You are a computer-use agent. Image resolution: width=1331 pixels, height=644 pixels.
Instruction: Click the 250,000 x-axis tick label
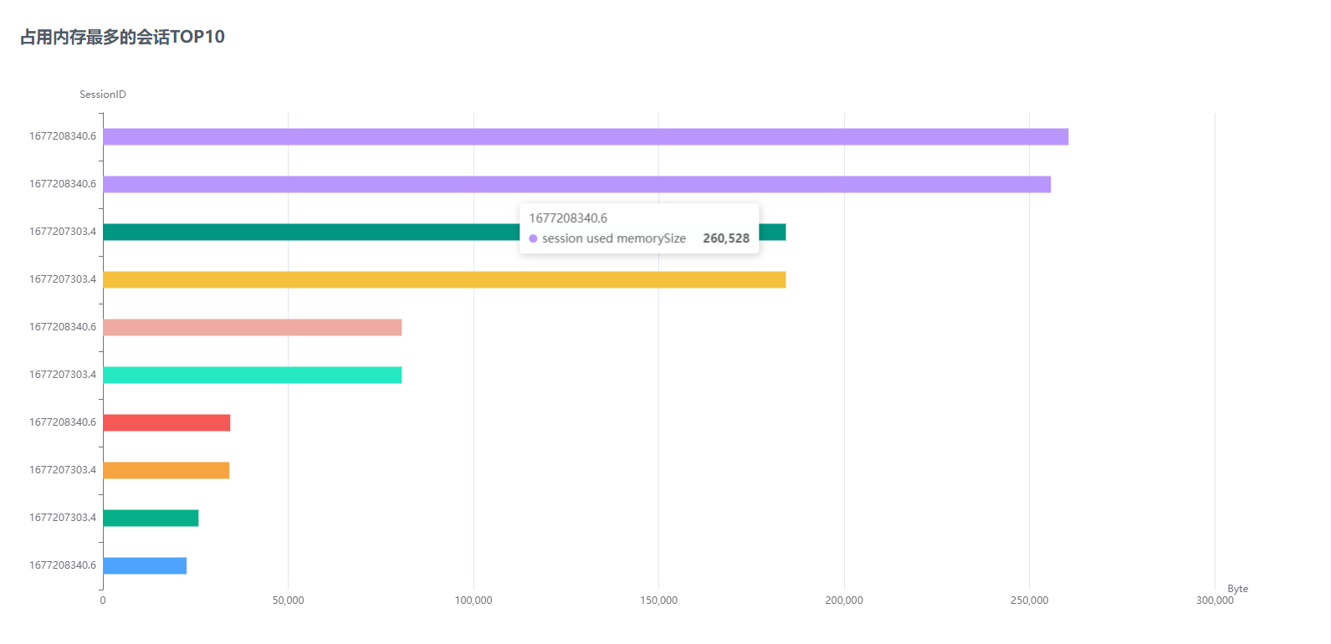coord(1029,601)
